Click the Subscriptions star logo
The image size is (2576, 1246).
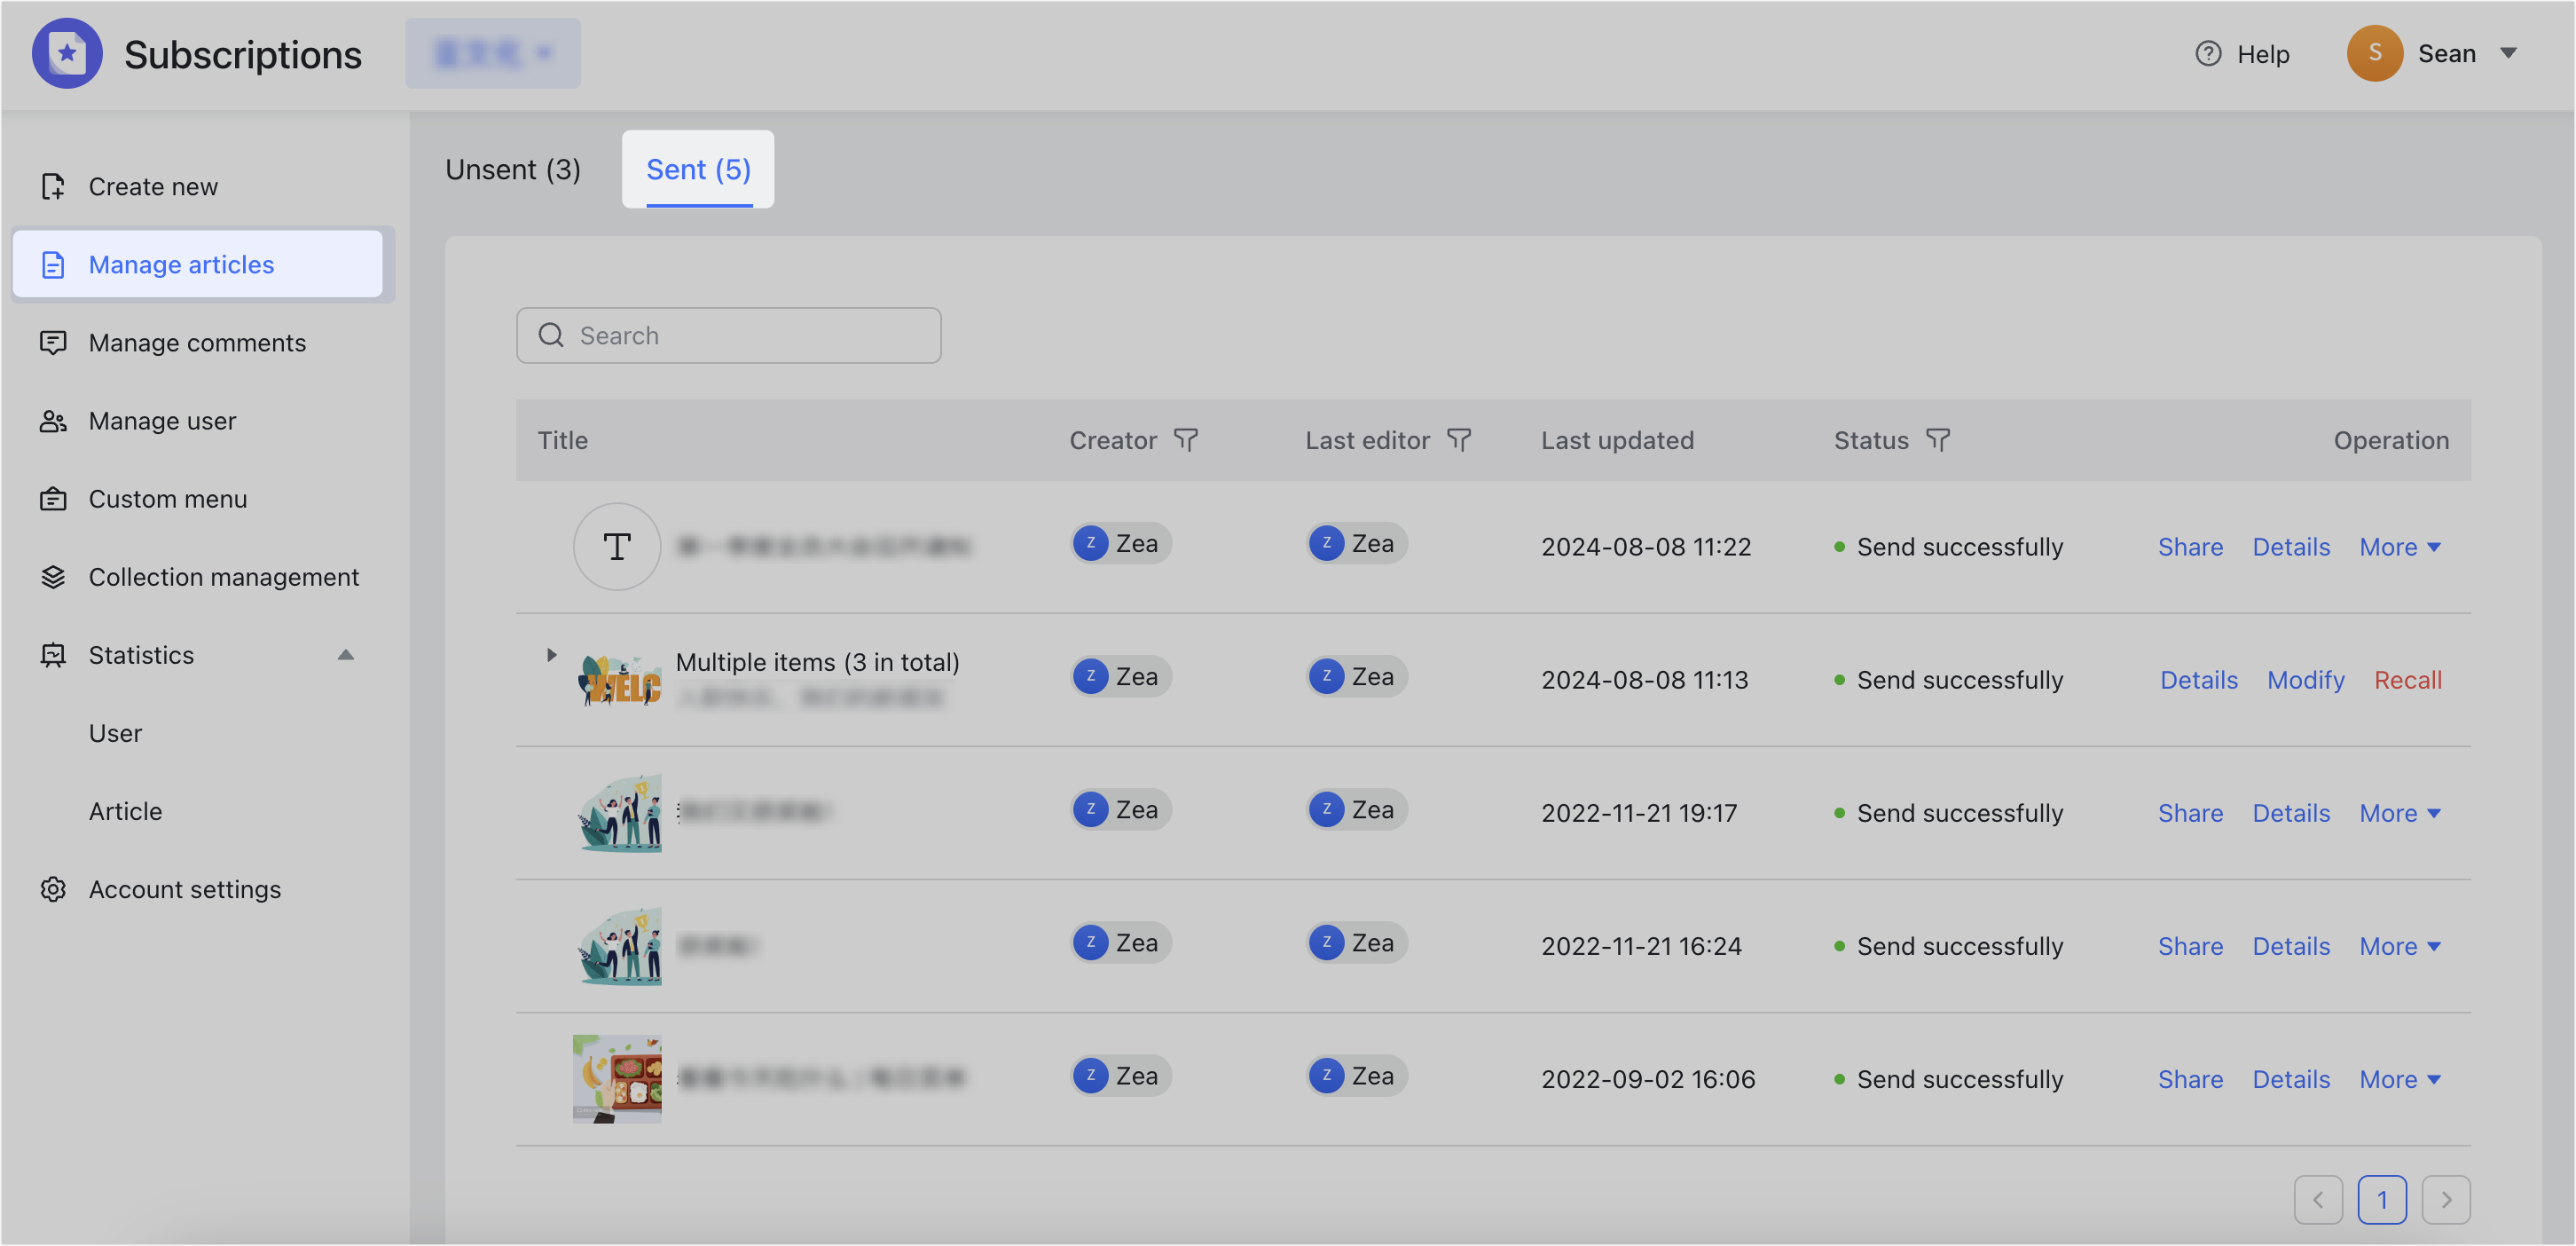(67, 53)
